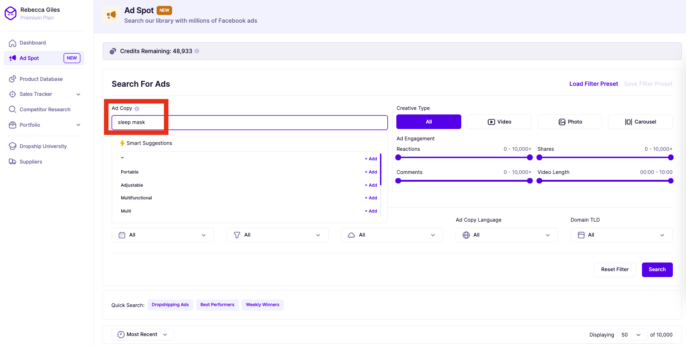The width and height of the screenshot is (686, 347).
Task: Click the megaphone icon in the Ad Spot header
Action: click(x=111, y=15)
